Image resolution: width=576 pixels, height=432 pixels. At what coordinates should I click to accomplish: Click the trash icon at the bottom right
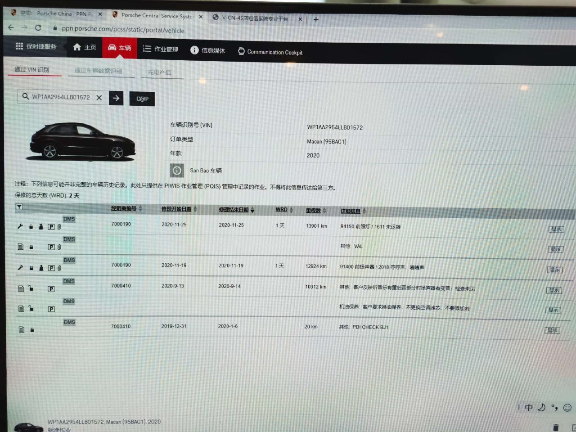click(x=556, y=427)
